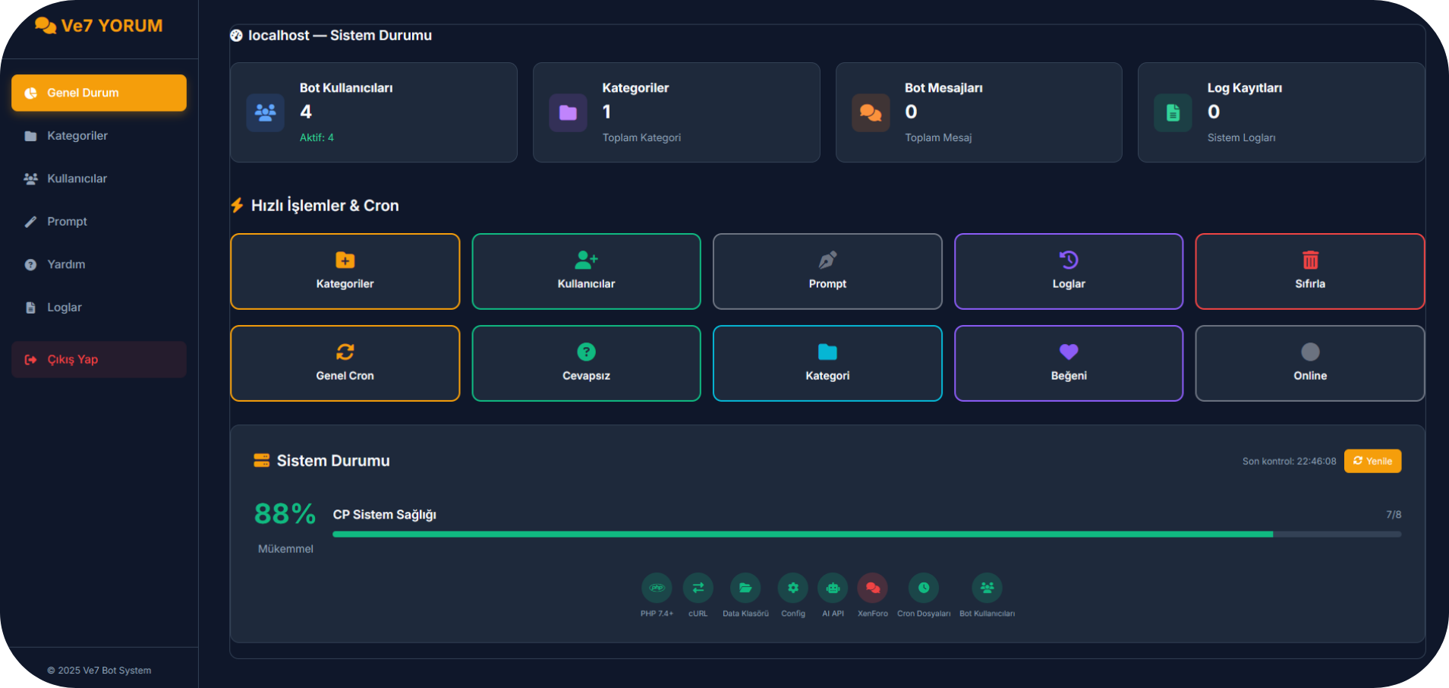Click the Bot Kullanıcıları status icon
Image resolution: width=1449 pixels, height=688 pixels.
tap(987, 588)
